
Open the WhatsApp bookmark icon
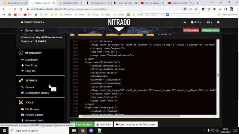[x=36, y=15]
